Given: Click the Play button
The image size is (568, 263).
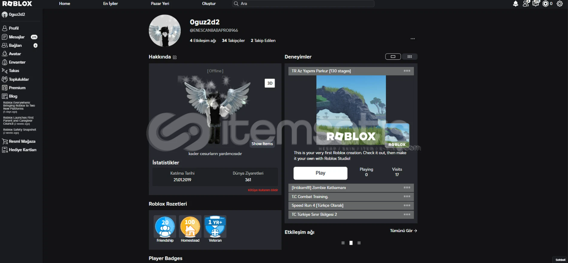Looking at the screenshot, I should point(321,173).
